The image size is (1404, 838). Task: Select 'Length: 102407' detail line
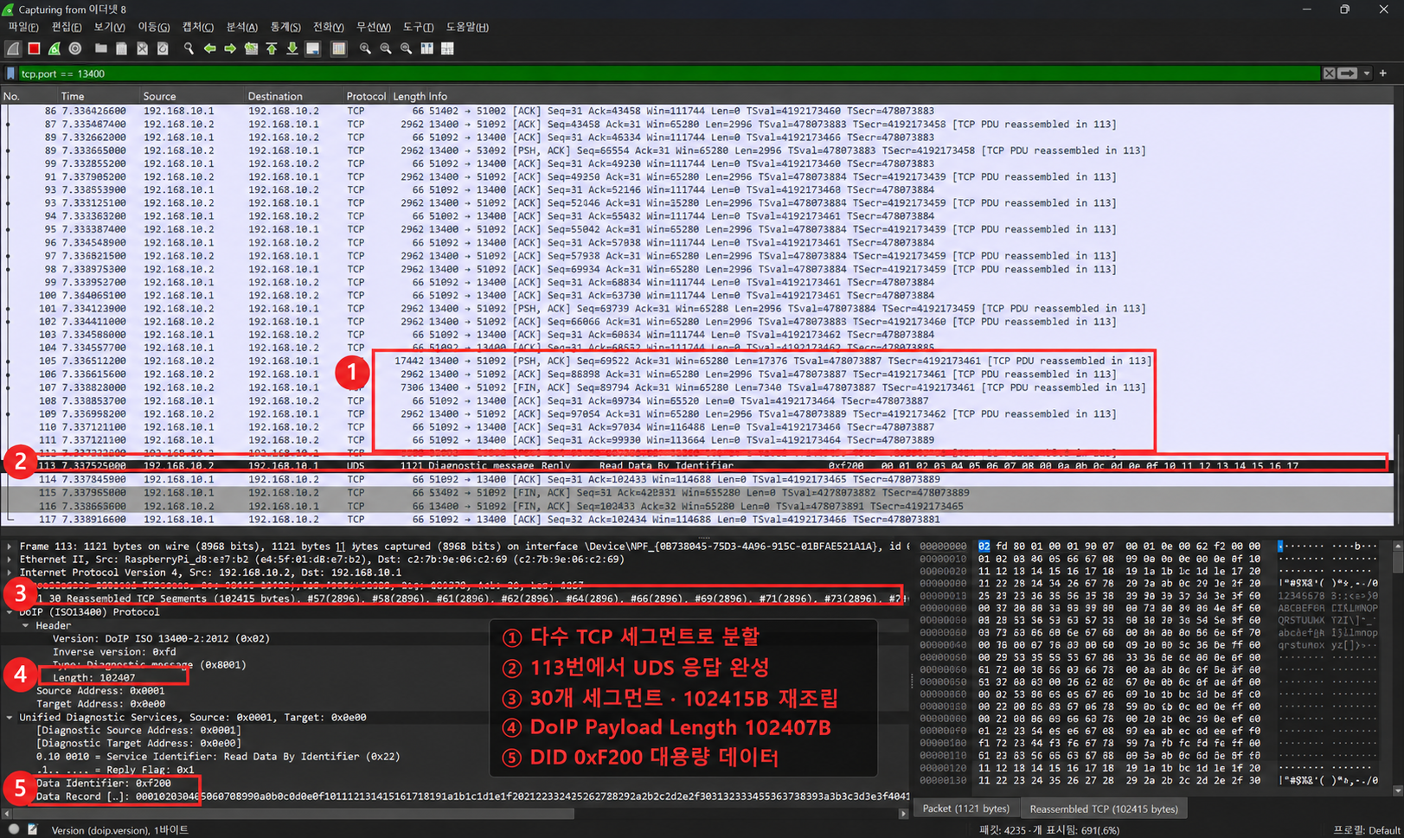[93, 678]
